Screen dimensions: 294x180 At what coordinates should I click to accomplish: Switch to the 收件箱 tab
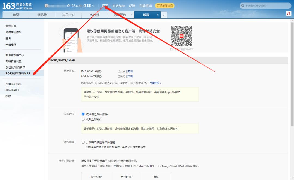[95, 15]
